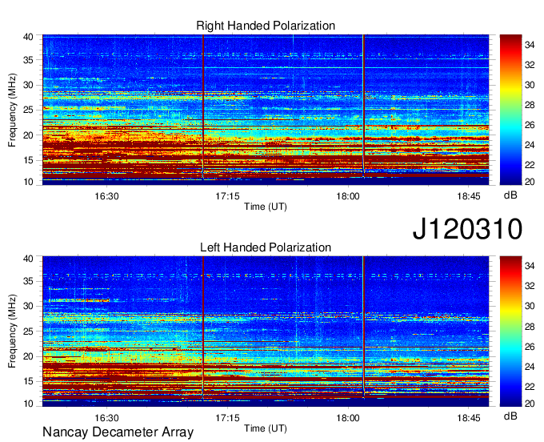The width and height of the screenshot is (544, 442).
Task: Click the 24 dB label on top color bar
Action: [x=530, y=145]
